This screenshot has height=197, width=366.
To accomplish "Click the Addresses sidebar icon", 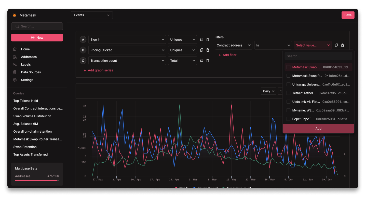I will (15, 57).
